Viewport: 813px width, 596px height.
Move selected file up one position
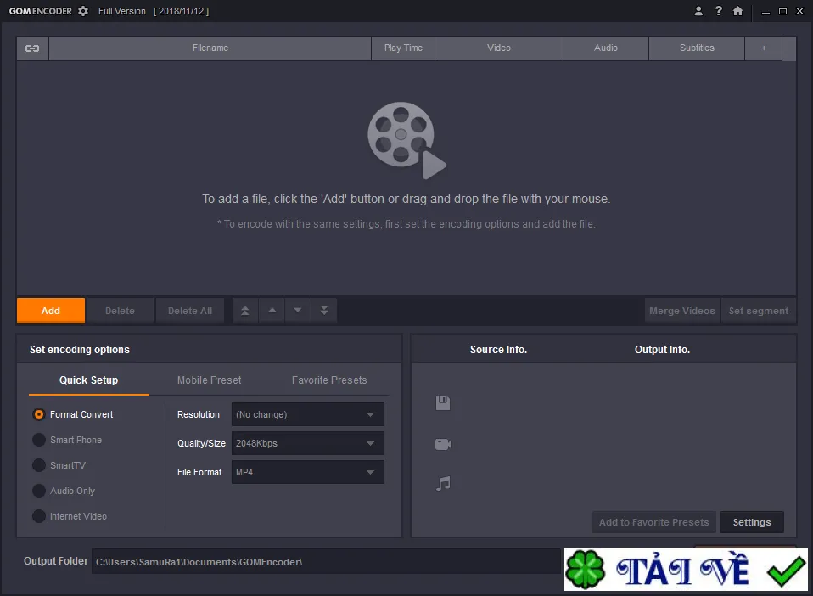[x=272, y=311]
